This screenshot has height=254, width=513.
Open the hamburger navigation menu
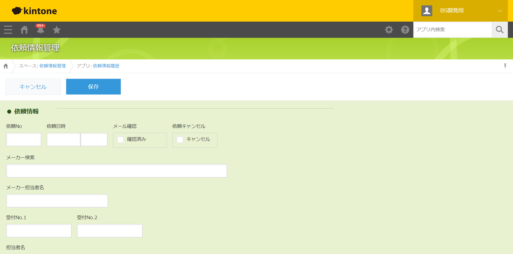[8, 30]
